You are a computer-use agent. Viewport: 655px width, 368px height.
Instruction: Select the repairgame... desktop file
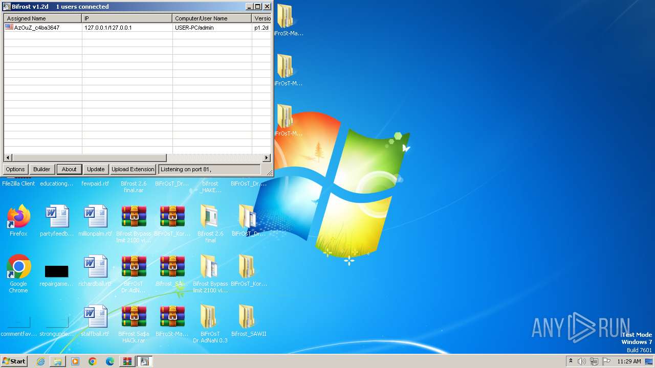(57, 275)
